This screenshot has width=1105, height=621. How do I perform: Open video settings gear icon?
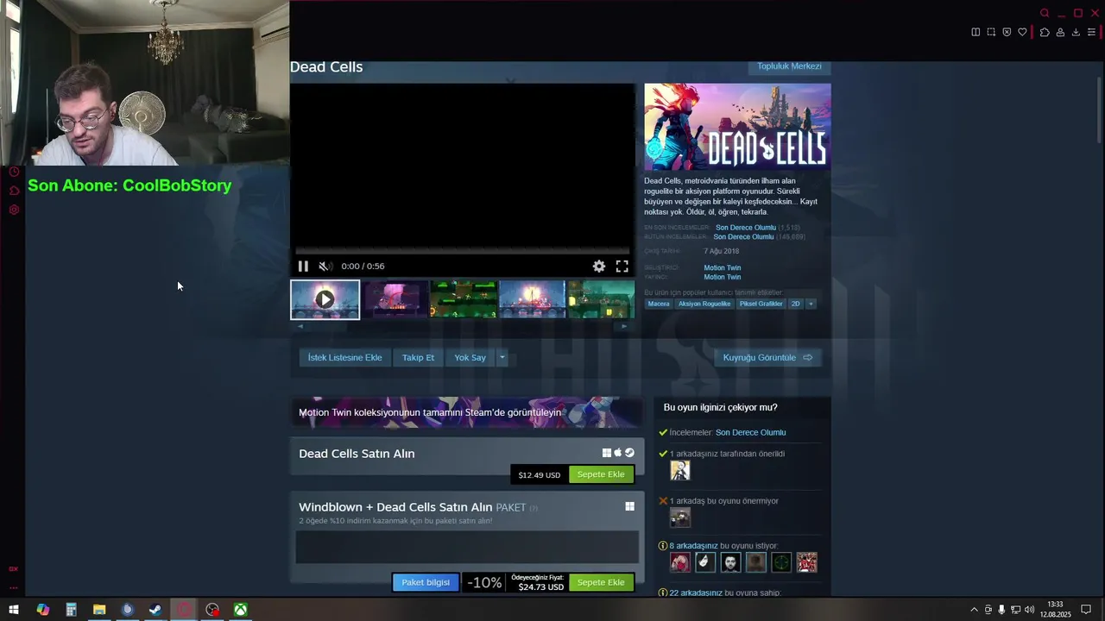pyautogui.click(x=599, y=267)
